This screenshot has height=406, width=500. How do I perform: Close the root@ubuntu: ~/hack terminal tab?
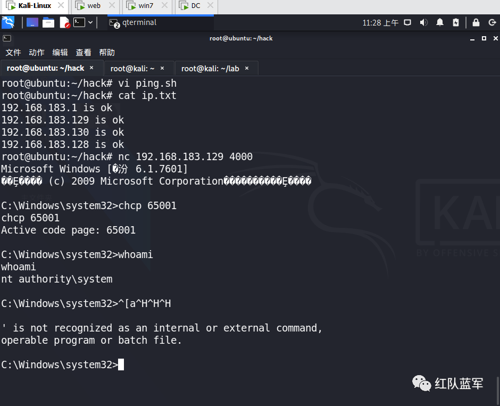tap(91, 68)
